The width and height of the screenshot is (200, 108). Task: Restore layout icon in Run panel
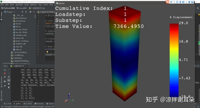pyautogui.click(x=5, y=81)
